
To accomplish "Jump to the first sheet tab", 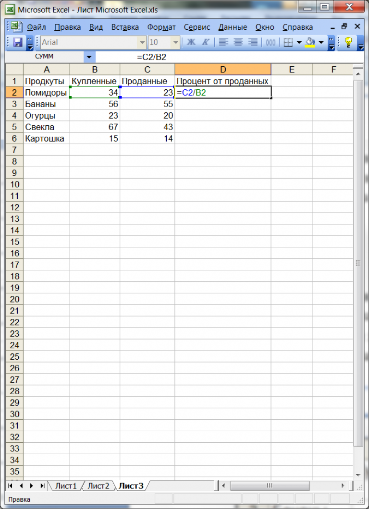I will 11,486.
